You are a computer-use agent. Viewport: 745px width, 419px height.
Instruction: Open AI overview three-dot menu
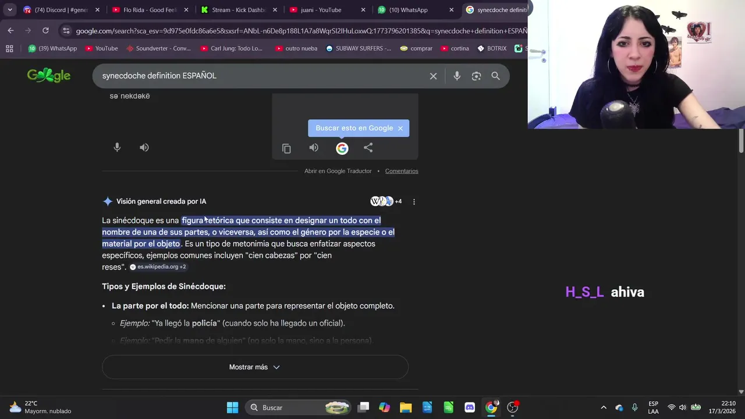(414, 201)
